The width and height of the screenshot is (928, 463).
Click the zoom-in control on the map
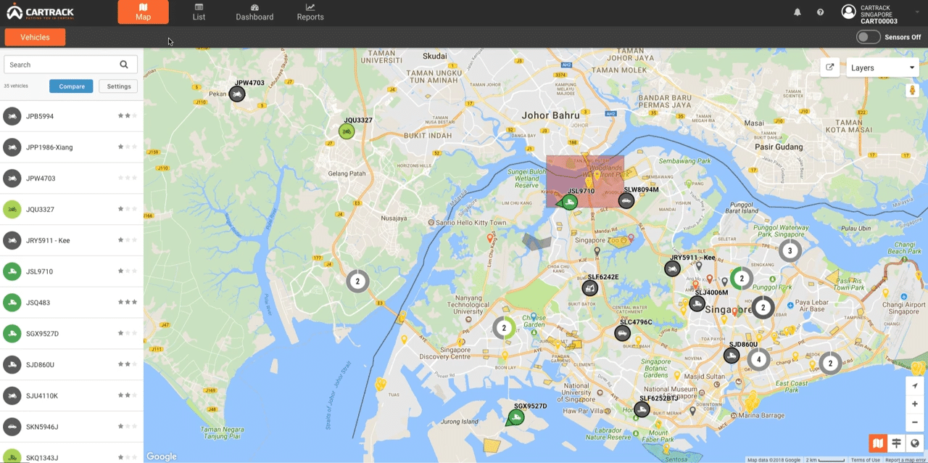pos(914,404)
